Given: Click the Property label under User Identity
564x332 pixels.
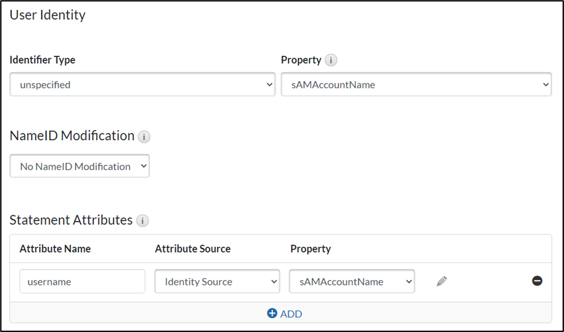Looking at the screenshot, I should point(301,60).
